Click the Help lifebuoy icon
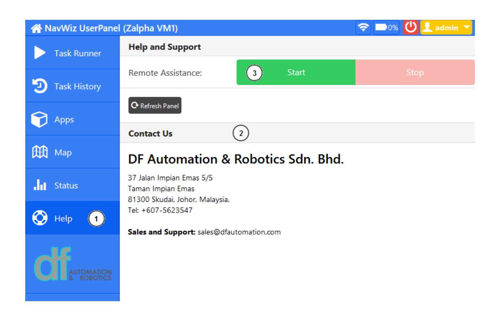Screen dimensions: 498x317 pos(40,218)
